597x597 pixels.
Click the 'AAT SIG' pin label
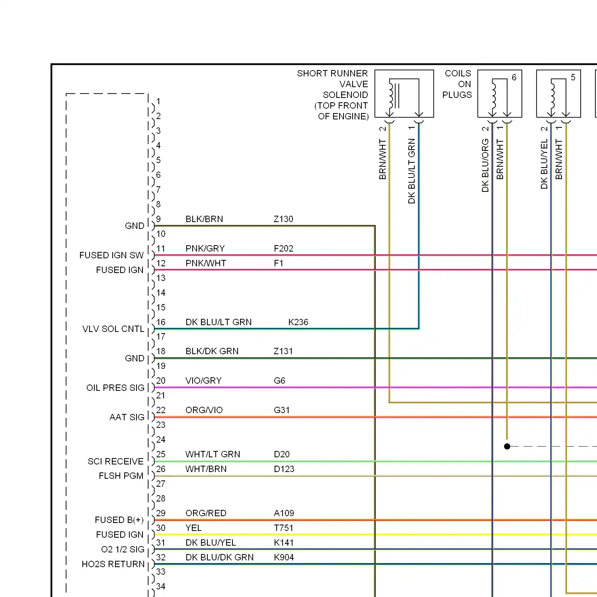(x=127, y=417)
